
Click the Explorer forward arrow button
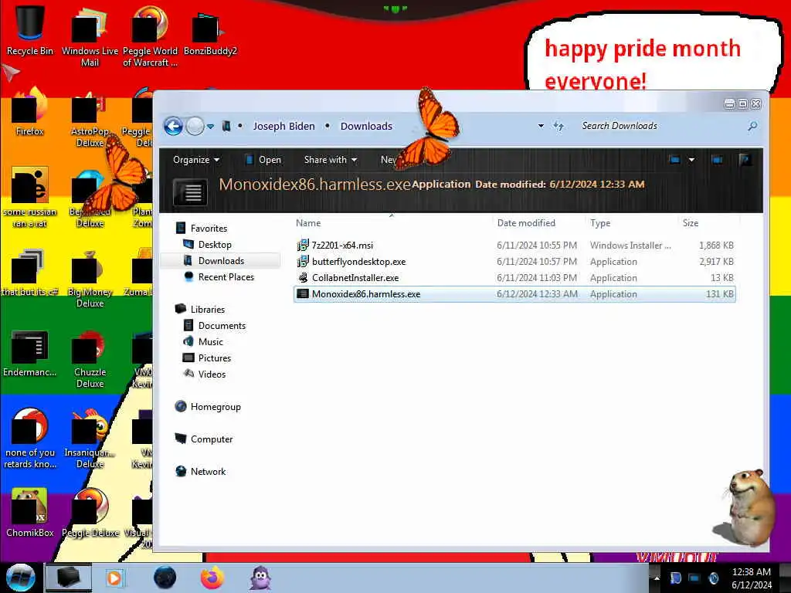pyautogui.click(x=195, y=126)
